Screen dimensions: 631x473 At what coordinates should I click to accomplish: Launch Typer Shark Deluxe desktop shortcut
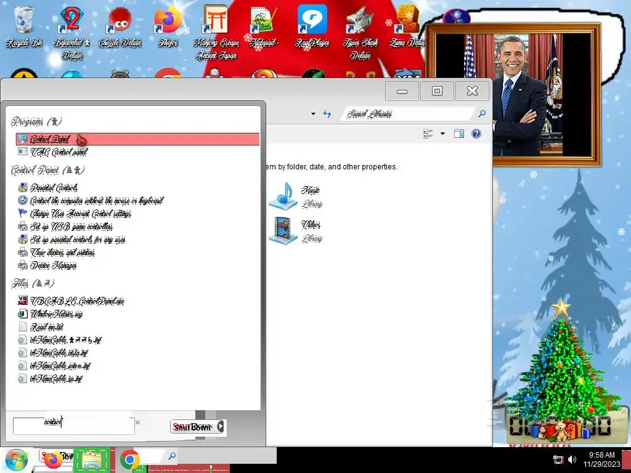click(x=360, y=32)
